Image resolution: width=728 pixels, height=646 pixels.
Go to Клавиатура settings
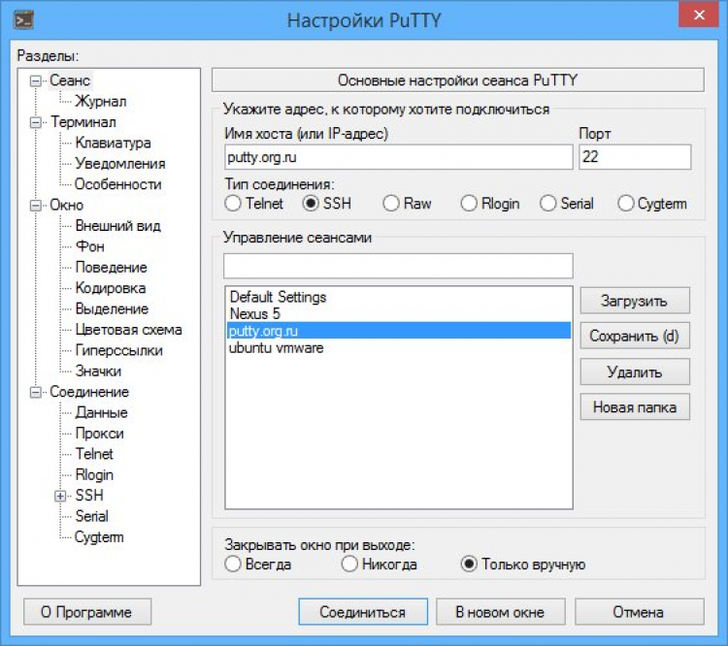tap(113, 143)
